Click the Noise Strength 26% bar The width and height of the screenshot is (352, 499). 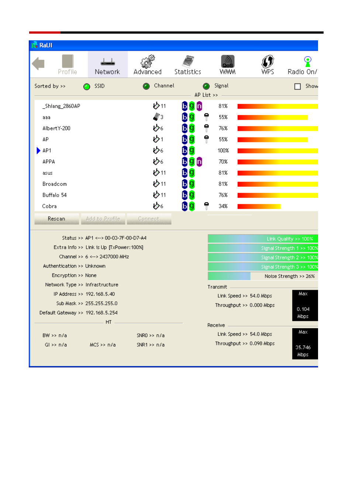tap(263, 276)
